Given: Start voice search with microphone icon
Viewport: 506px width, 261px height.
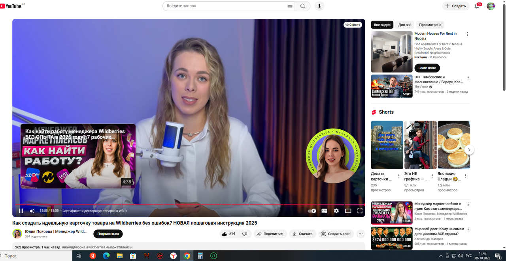Looking at the screenshot, I should point(319,6).
